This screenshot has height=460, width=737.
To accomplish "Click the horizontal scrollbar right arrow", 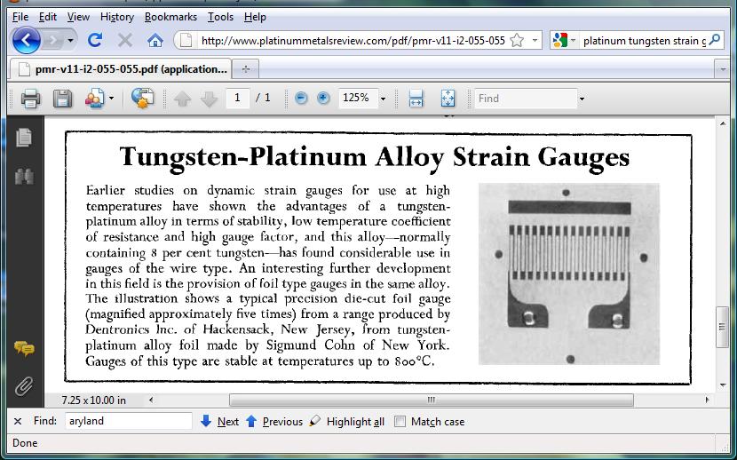I will tap(707, 400).
